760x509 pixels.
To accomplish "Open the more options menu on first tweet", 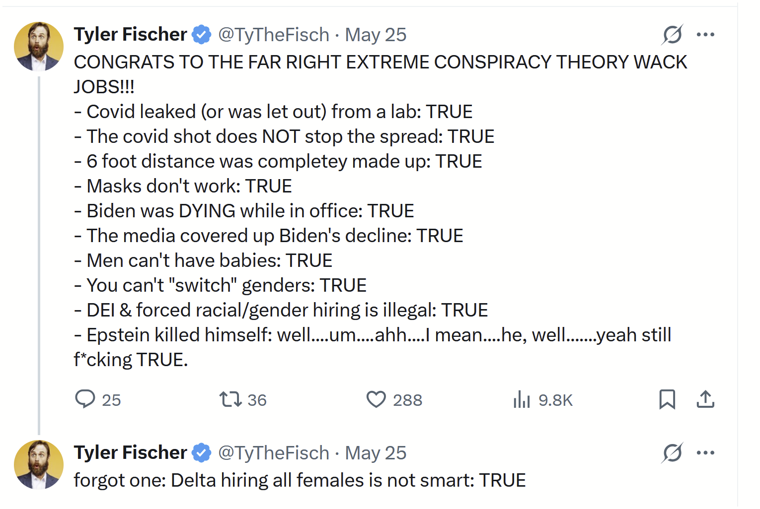I will pos(706,34).
